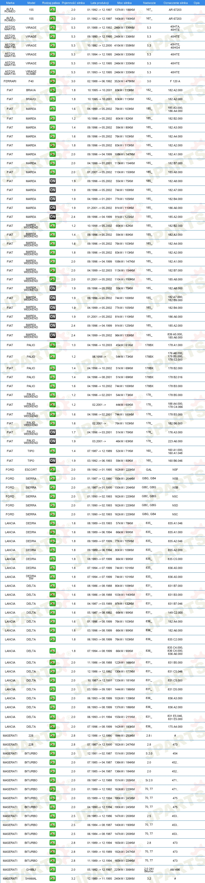Select the Oznaczenie silnika column header
The height and width of the screenshot is (883, 205).
pos(175,3)
